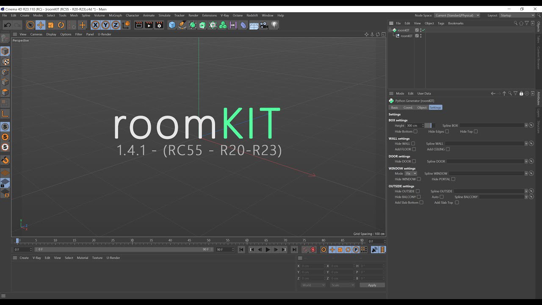
Task: Toggle the Z axis lock
Action: (x=116, y=25)
